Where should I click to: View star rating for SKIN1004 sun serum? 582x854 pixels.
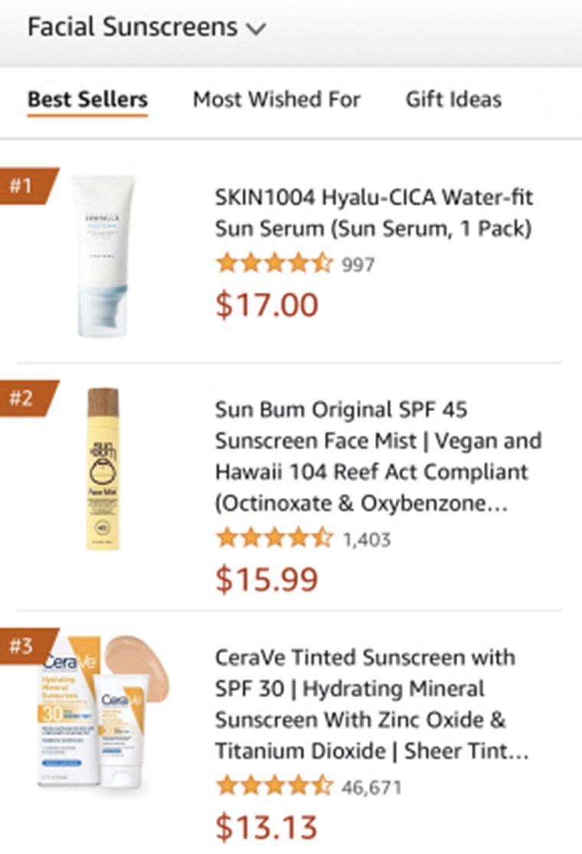click(x=274, y=263)
